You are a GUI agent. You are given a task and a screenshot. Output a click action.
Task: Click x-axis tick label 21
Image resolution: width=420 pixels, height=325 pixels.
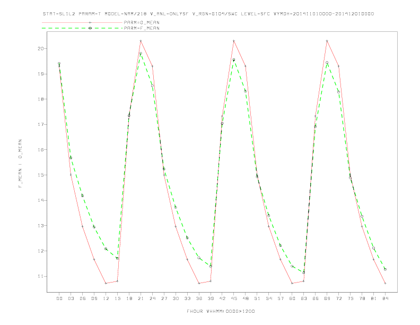[141, 298]
